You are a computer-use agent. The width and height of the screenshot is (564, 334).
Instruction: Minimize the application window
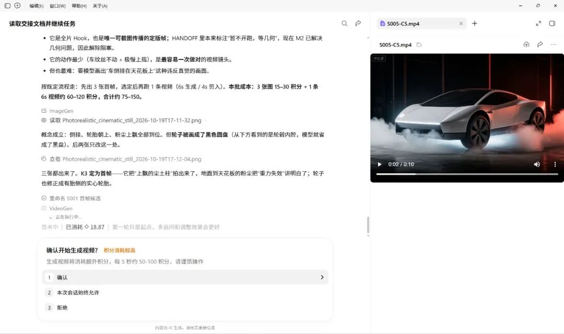521,6
